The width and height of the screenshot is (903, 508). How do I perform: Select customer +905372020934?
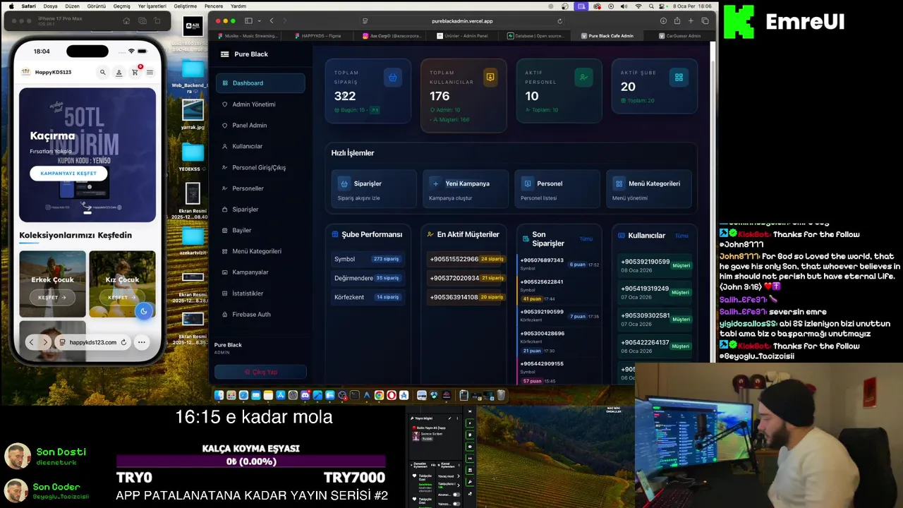[x=466, y=278]
